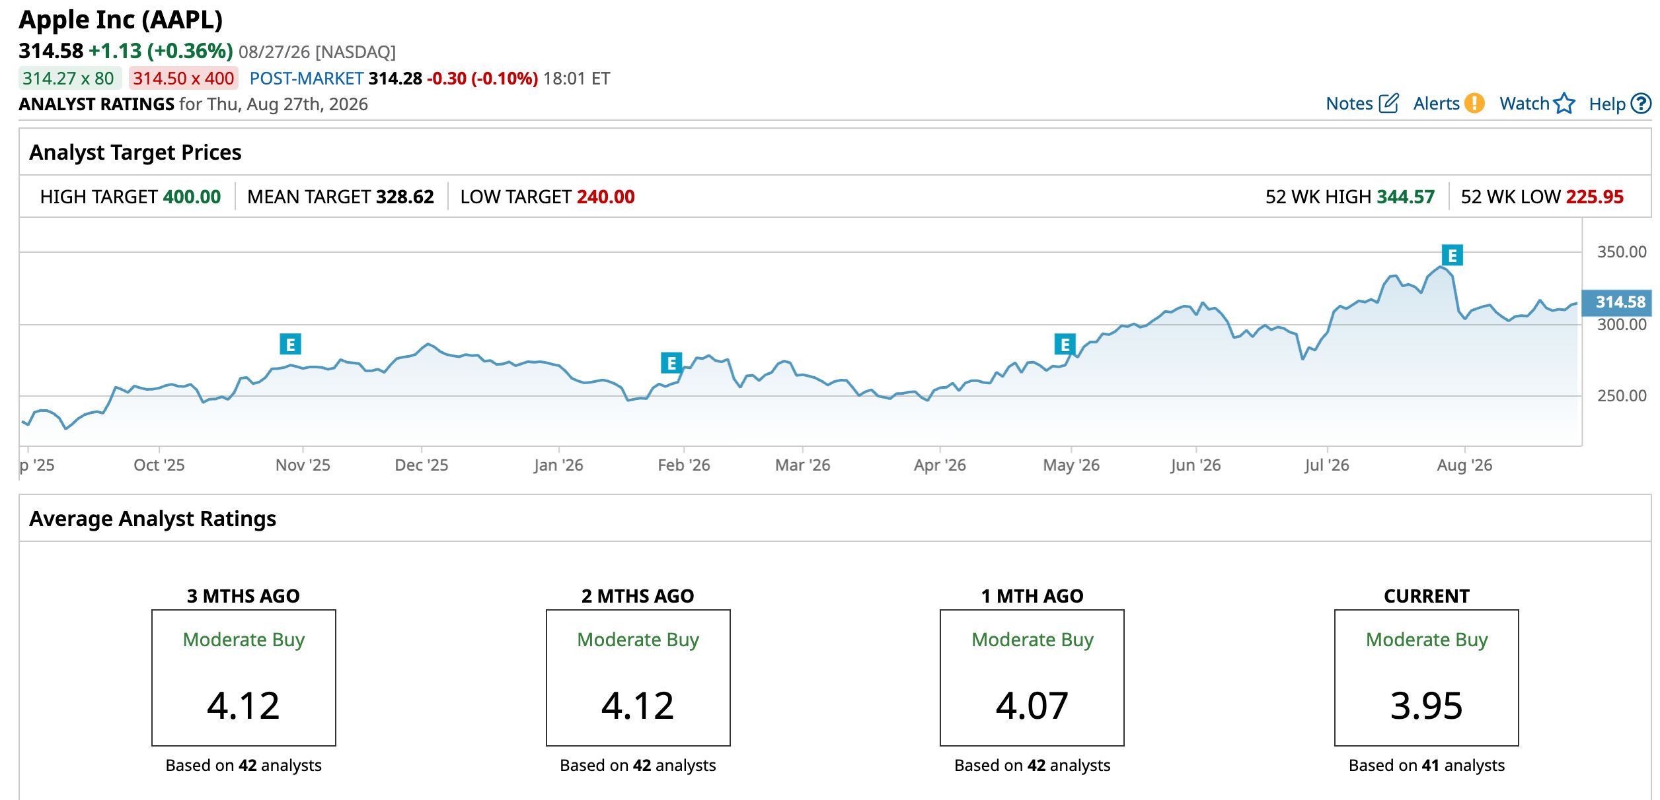Click the Feb '26 earnings E marker

[671, 362]
